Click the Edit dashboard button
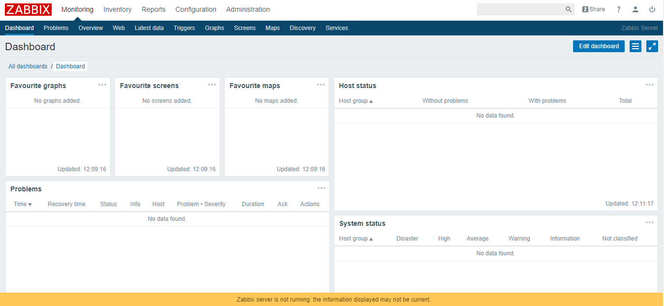This screenshot has width=664, height=306. 599,46
